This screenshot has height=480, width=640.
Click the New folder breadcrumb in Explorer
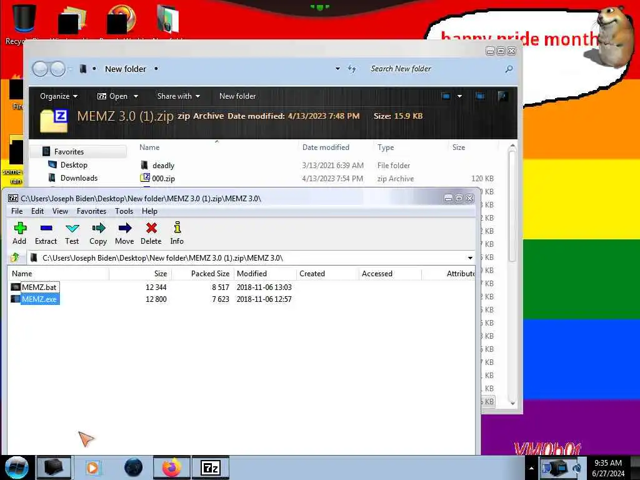point(125,69)
